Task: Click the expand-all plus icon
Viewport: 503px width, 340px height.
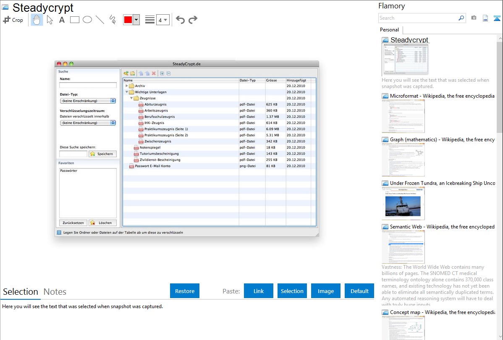Action: [162, 73]
